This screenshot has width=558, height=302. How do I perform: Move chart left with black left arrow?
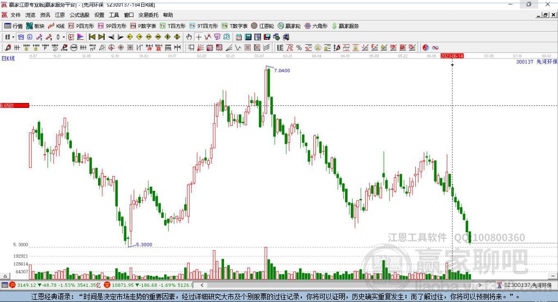point(111,37)
